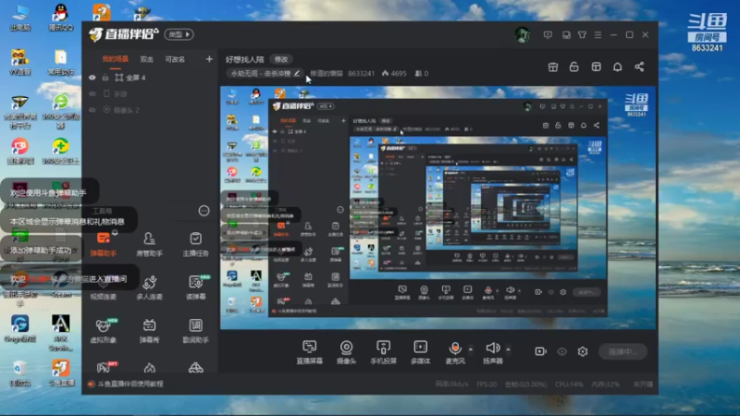Click the live preview canvas
Screen dimensions: 740x416
[x=438, y=207]
